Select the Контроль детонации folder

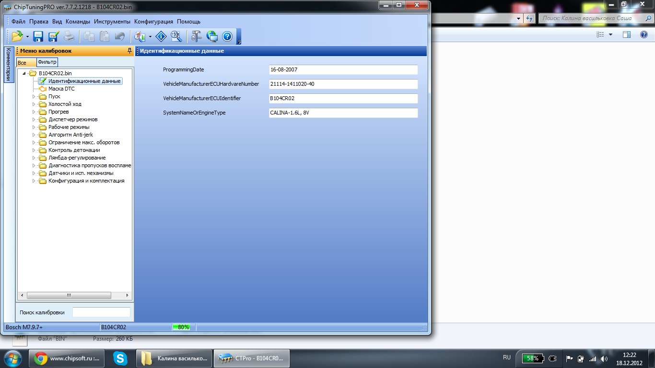click(74, 150)
